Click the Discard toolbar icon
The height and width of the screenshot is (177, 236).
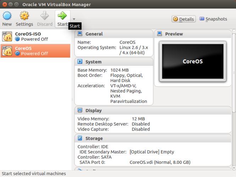pos(44,18)
